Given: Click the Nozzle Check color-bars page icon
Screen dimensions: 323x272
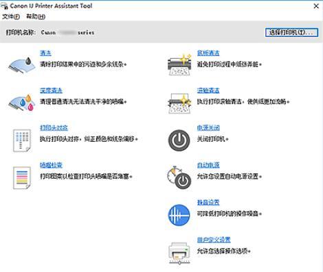Looking at the screenshot, I should coord(22,177).
